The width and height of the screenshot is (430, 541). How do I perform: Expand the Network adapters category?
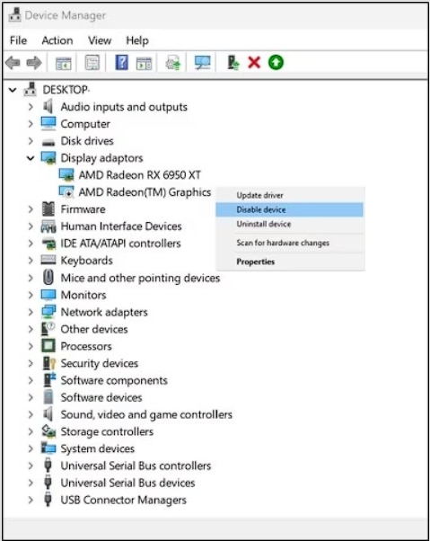click(x=31, y=312)
